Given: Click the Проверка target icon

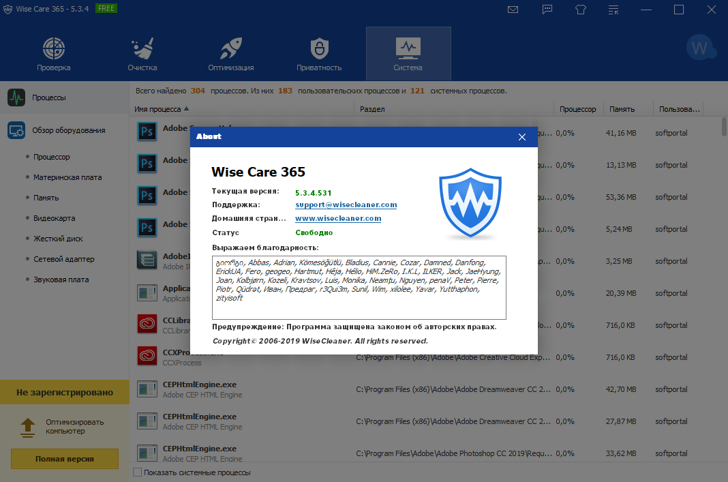Looking at the screenshot, I should (53, 48).
